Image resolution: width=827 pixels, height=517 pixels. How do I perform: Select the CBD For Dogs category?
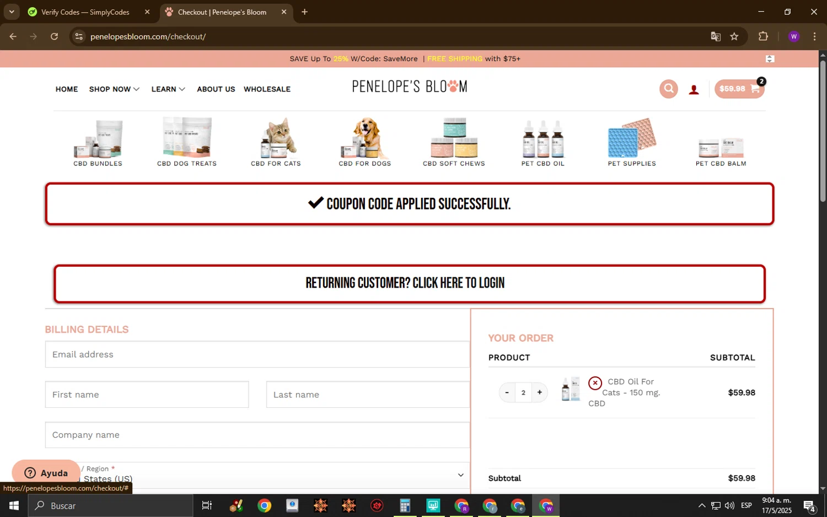pyautogui.click(x=364, y=142)
